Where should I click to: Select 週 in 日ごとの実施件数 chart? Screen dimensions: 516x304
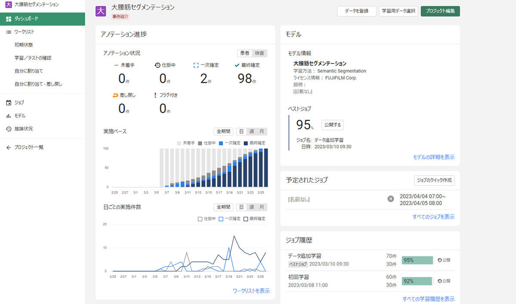click(x=252, y=207)
